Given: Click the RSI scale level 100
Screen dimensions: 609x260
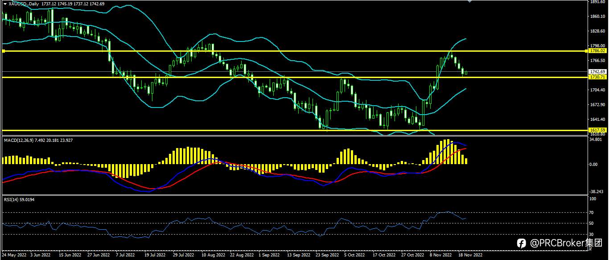Looking at the screenshot, I should pos(593,199).
